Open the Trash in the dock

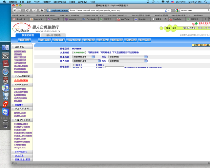(x=6, y=124)
